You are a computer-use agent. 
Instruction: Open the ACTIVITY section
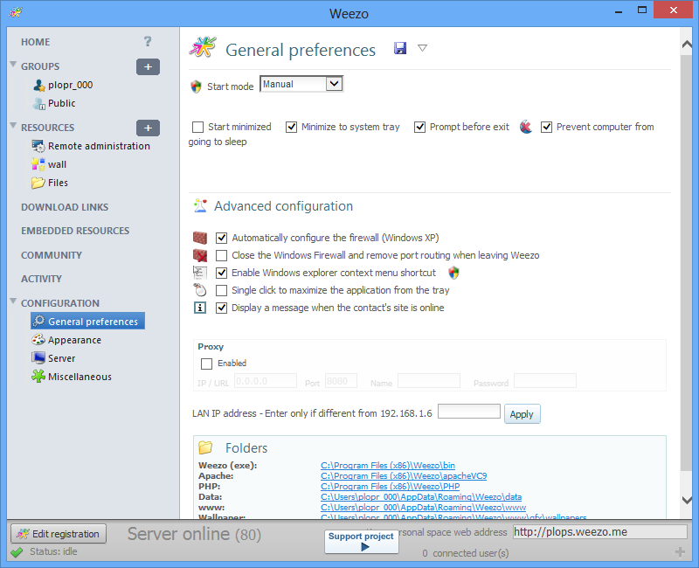pos(41,279)
